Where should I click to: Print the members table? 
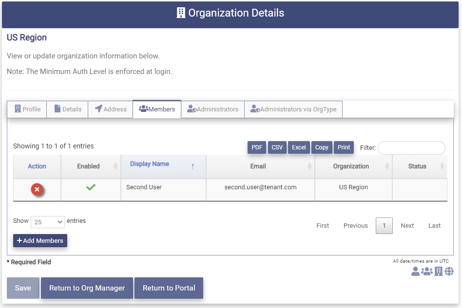coord(344,147)
